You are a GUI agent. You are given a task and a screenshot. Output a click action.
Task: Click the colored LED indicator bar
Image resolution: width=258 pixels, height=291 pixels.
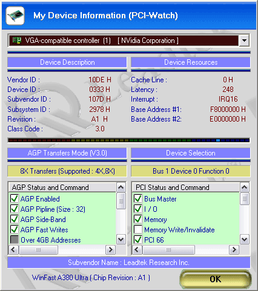[x=129, y=140]
